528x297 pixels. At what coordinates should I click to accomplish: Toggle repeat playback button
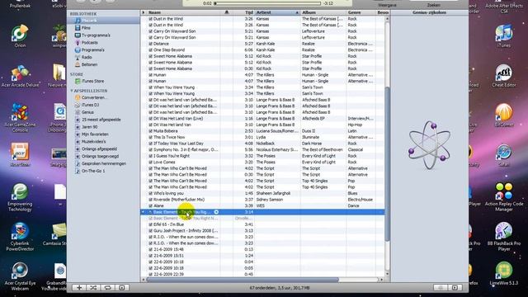pyautogui.click(x=108, y=288)
